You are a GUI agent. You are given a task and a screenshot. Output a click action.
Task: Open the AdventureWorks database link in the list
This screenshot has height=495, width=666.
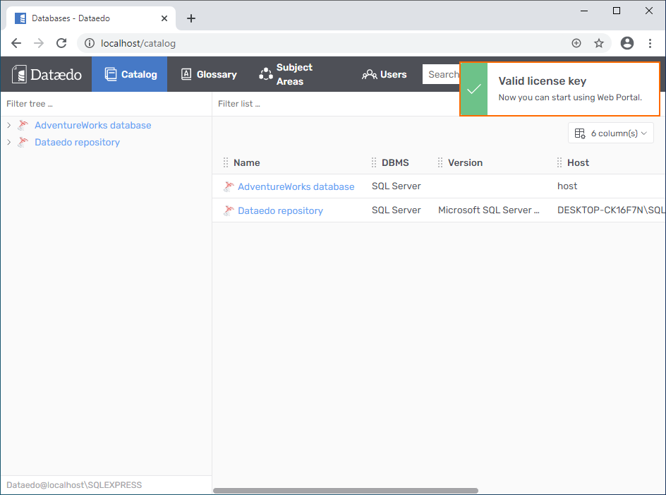[296, 186]
